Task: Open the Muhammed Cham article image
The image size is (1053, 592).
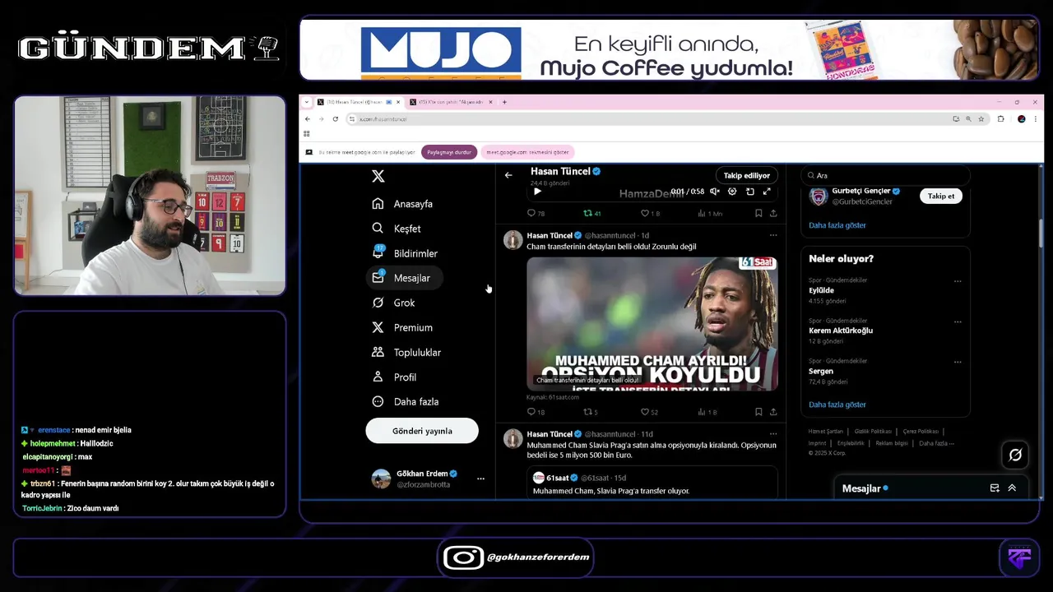Action: pos(652,323)
